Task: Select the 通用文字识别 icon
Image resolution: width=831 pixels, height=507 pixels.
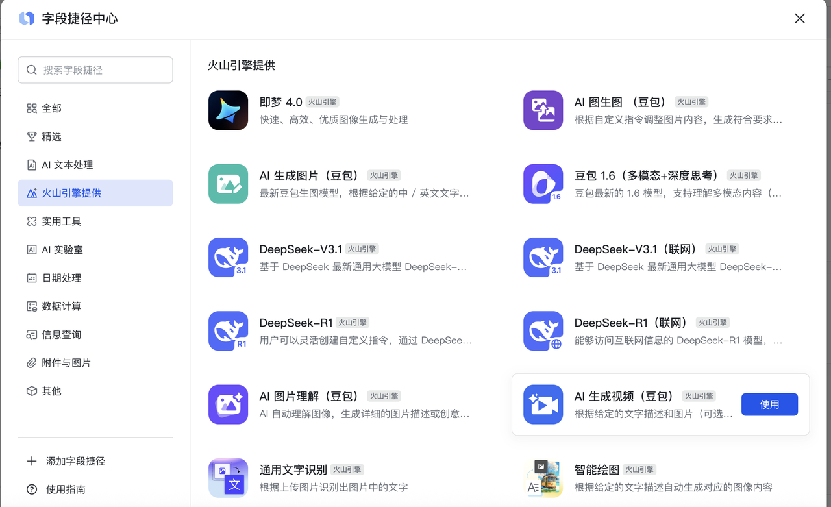Action: pos(228,478)
